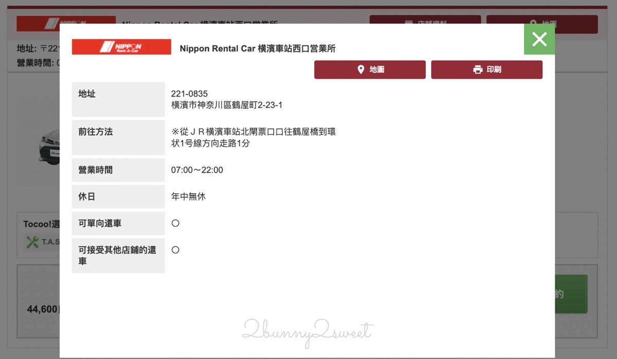Viewport: 617px width, 359px height.
Task: Click the Nippon Rent-A-Car logo in popup
Action: 121,47
